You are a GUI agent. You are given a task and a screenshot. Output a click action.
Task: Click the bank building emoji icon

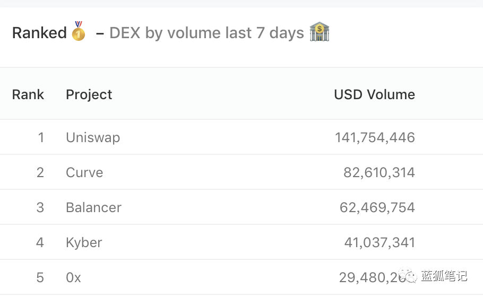click(x=320, y=32)
